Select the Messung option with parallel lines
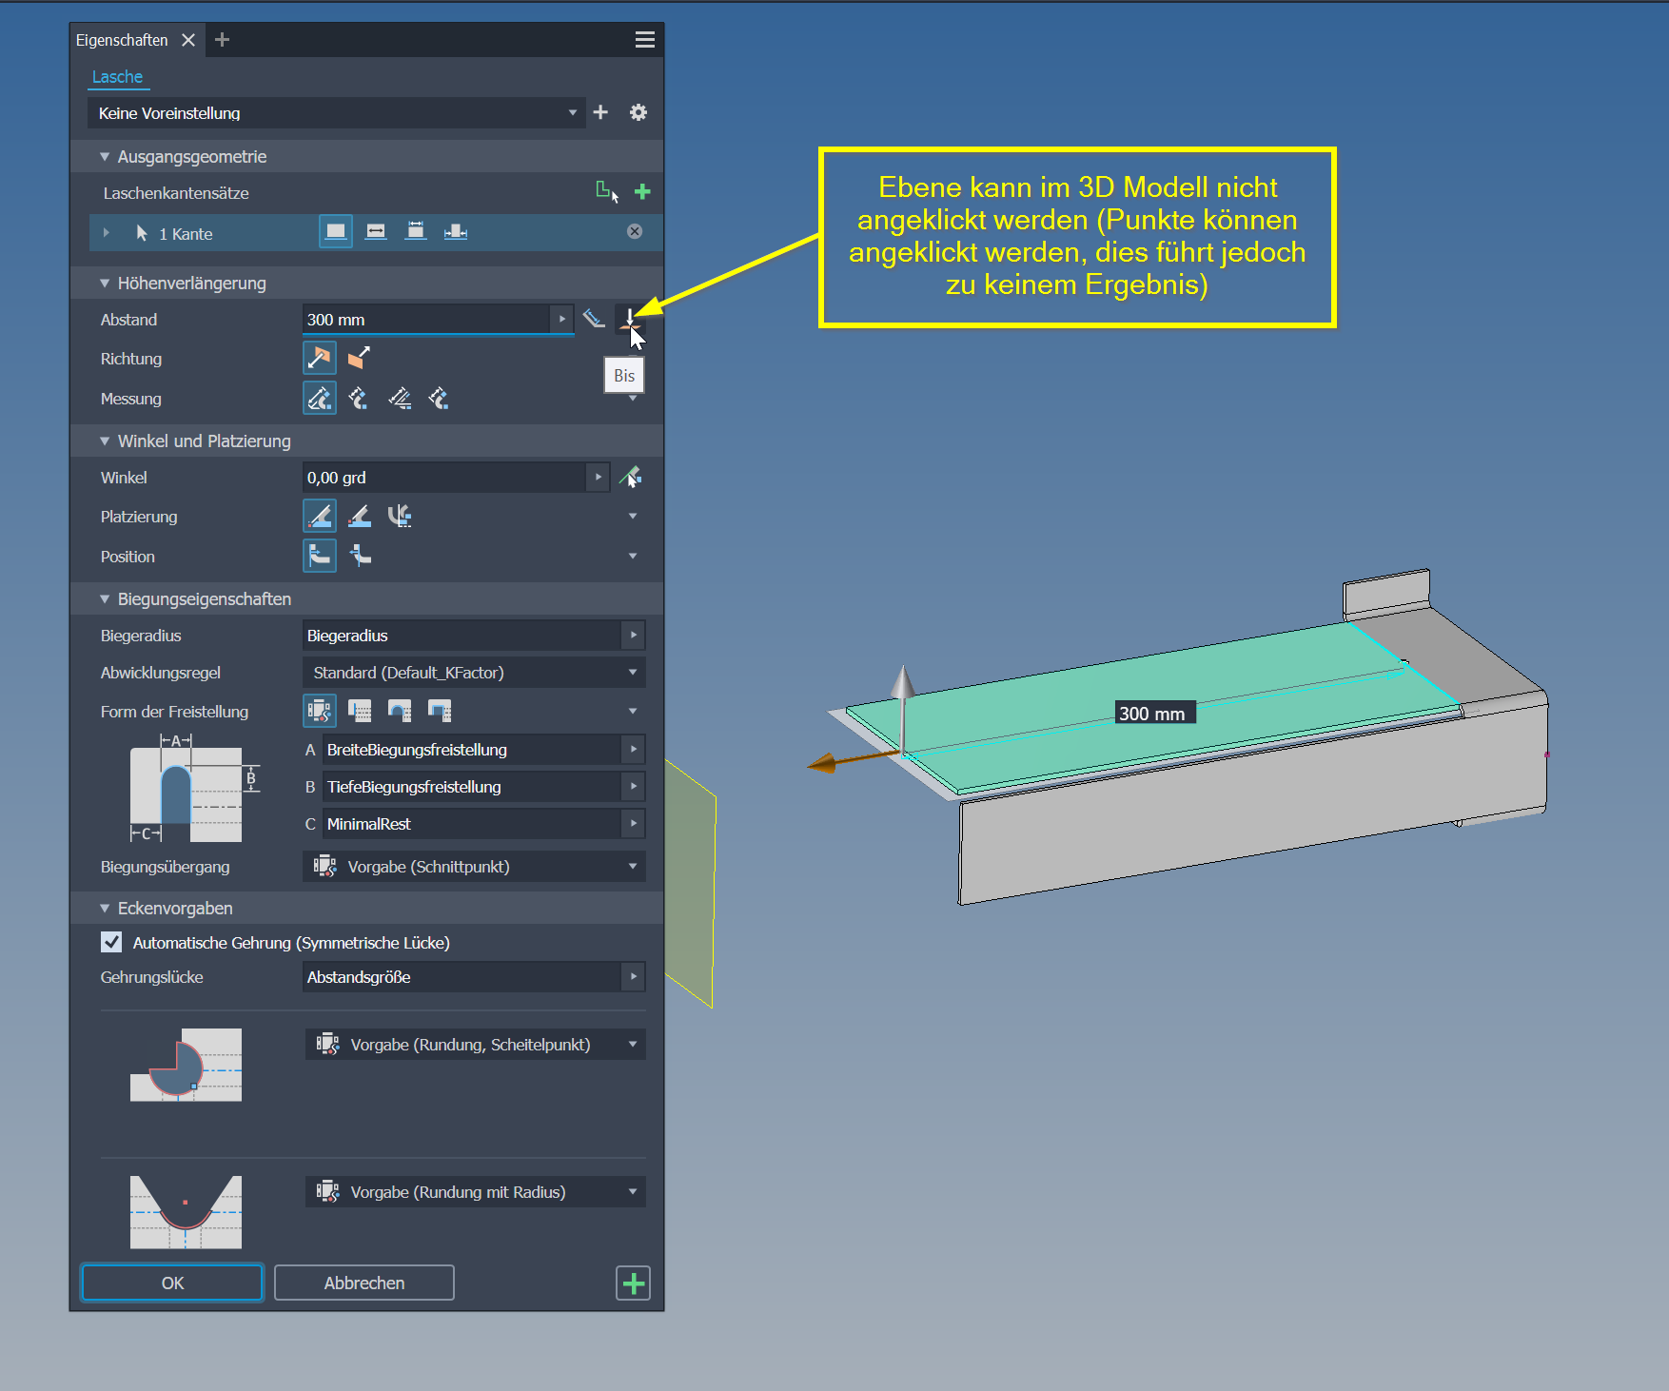1669x1391 pixels. [x=400, y=398]
